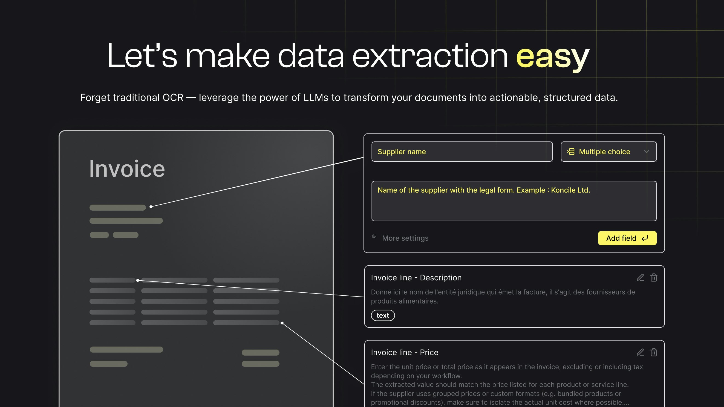Image resolution: width=724 pixels, height=407 pixels.
Task: Click the connector dot at table's bottom-right
Action: pyautogui.click(x=282, y=323)
